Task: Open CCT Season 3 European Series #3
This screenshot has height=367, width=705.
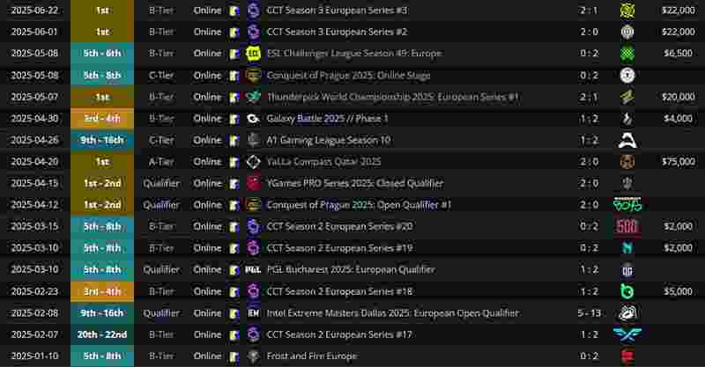Action: pyautogui.click(x=338, y=11)
